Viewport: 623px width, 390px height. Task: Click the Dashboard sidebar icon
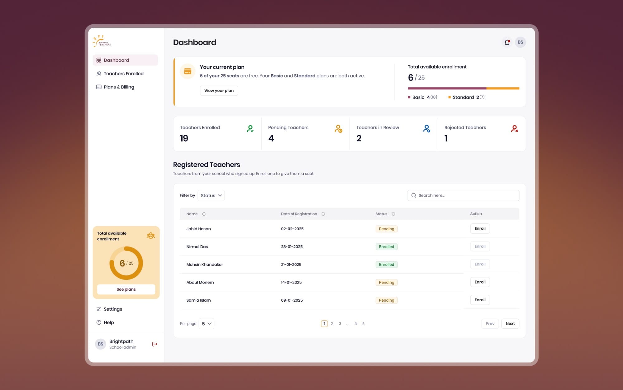click(99, 60)
